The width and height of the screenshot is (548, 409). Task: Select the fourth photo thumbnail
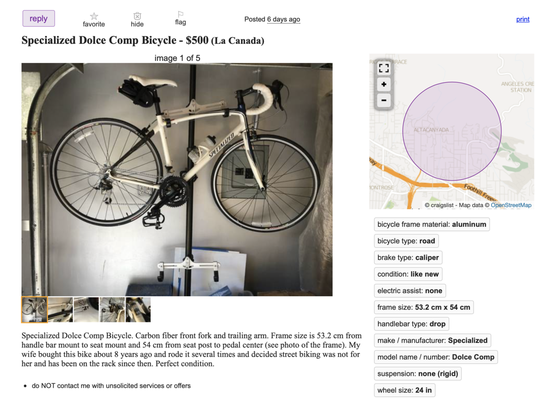point(112,309)
